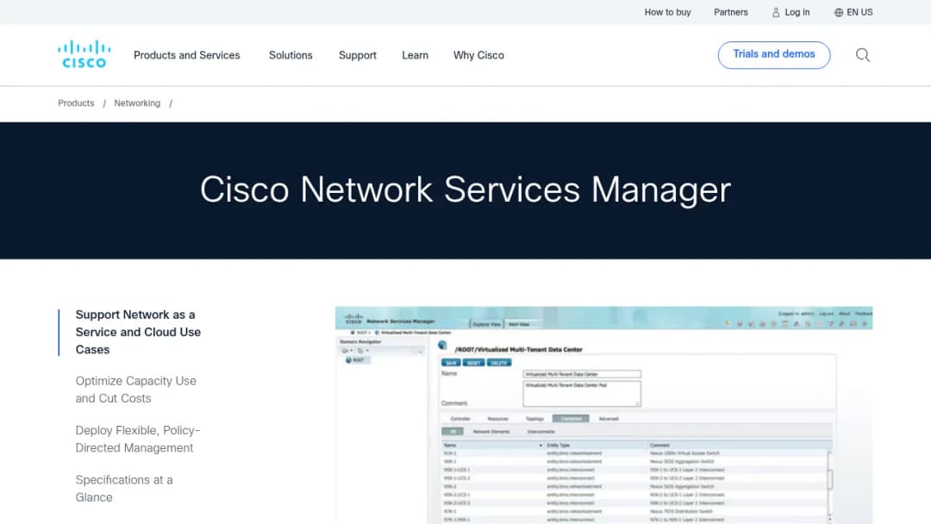Image resolution: width=931 pixels, height=524 pixels.
Task: Click the globe language icon
Action: pos(839,12)
